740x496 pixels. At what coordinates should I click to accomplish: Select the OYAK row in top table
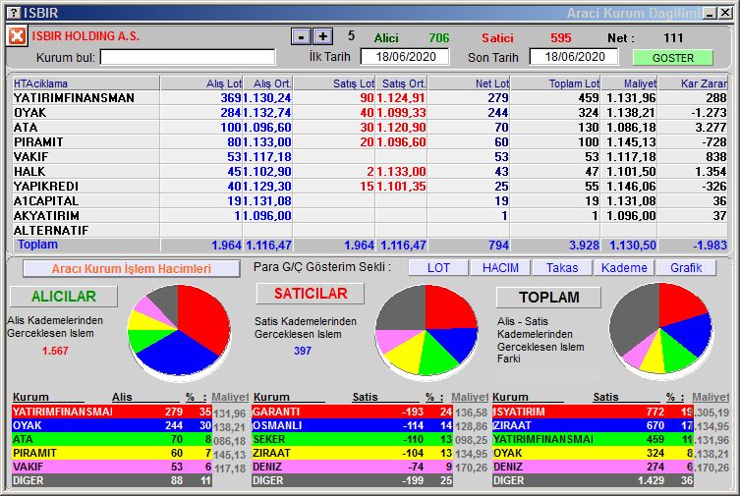point(370,113)
